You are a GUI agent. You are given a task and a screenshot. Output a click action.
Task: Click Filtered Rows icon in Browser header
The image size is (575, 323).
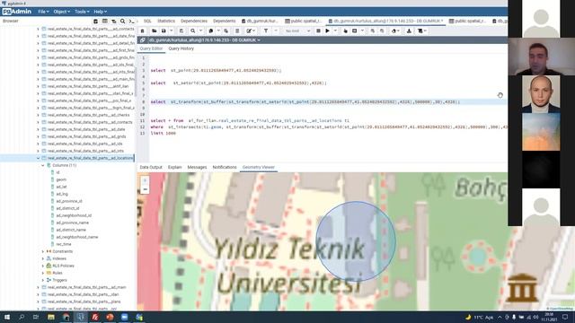tap(114, 22)
